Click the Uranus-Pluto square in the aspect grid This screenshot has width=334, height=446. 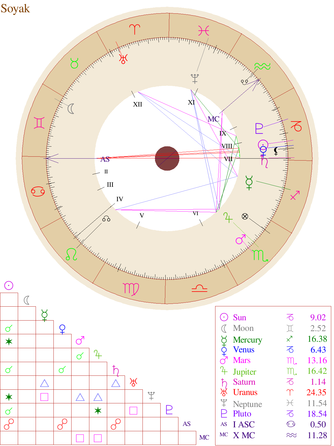[x=133, y=411]
